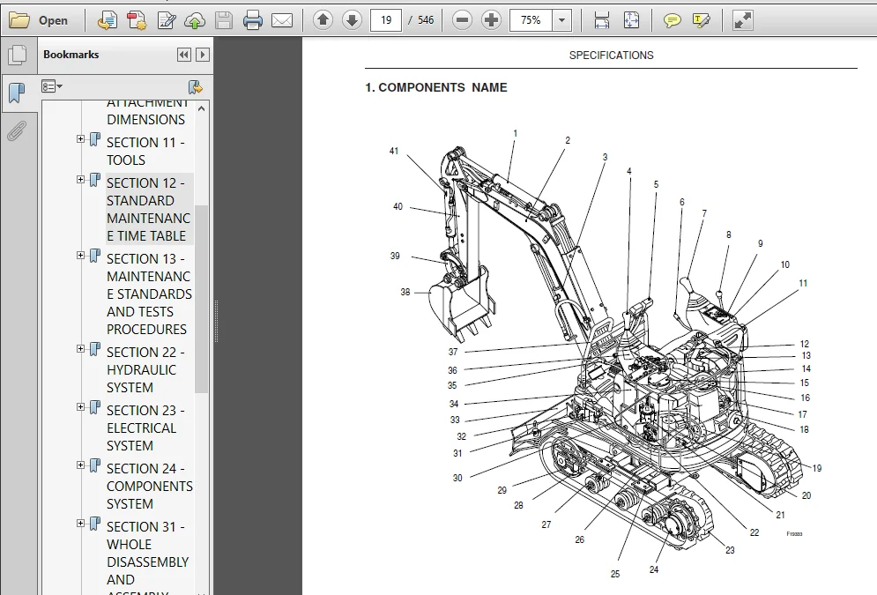Go to next page arrow
877x595 pixels.
tap(352, 20)
